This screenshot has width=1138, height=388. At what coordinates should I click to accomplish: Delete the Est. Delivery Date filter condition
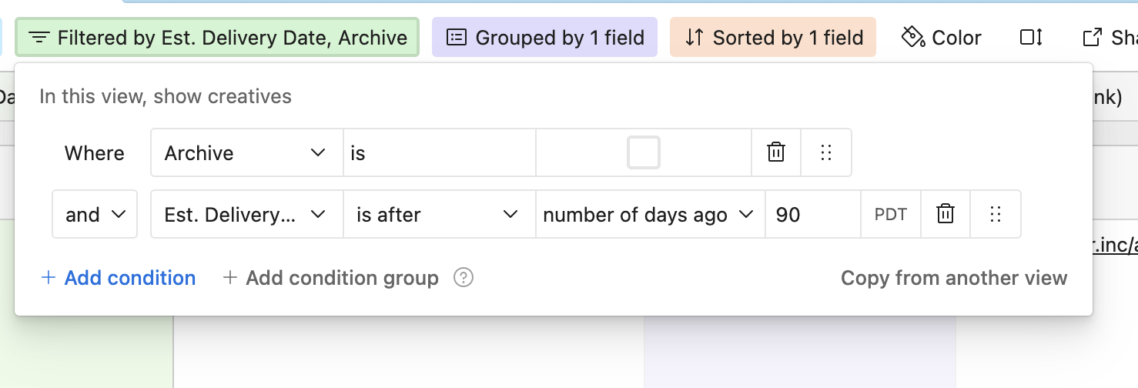(x=946, y=214)
